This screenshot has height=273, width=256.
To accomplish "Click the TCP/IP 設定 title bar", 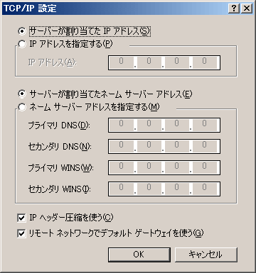I will [115, 9].
